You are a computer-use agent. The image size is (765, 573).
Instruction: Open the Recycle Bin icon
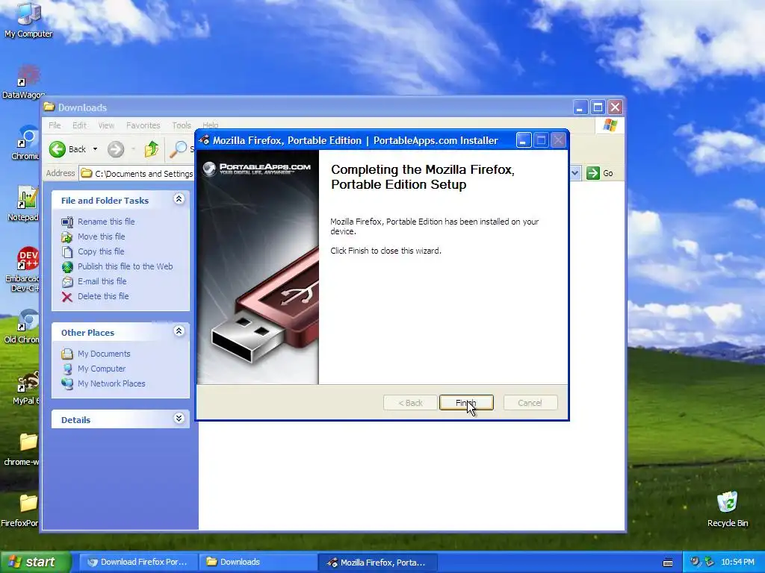(x=728, y=509)
